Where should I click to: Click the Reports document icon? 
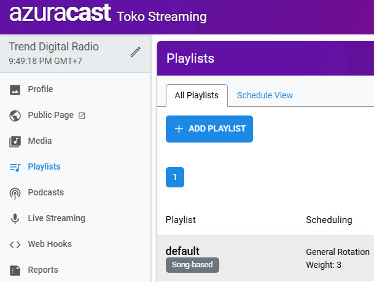15,270
